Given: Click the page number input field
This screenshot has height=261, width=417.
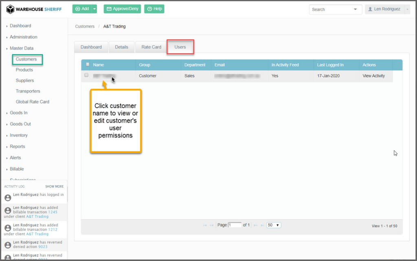Looking at the screenshot, I should (x=235, y=225).
